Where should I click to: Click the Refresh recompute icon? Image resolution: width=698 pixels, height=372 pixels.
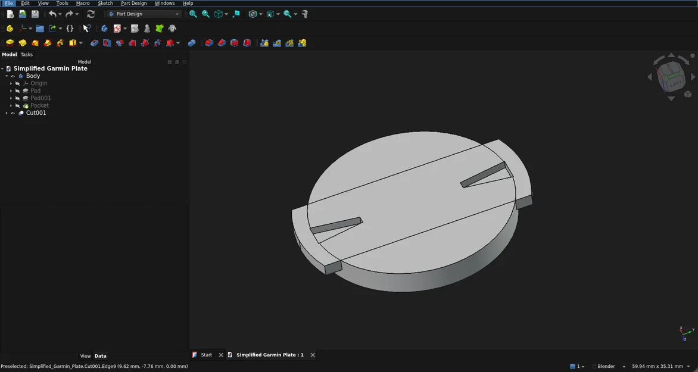click(91, 14)
